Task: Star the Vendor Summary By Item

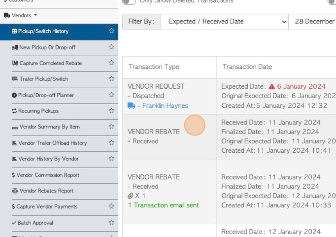Action: coord(111,127)
